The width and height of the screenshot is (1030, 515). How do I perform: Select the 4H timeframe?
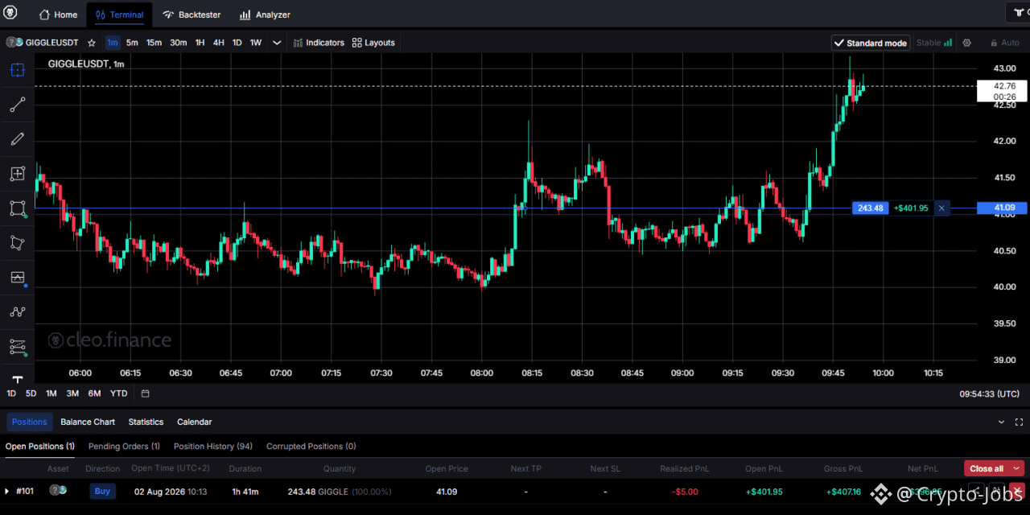pyautogui.click(x=219, y=43)
